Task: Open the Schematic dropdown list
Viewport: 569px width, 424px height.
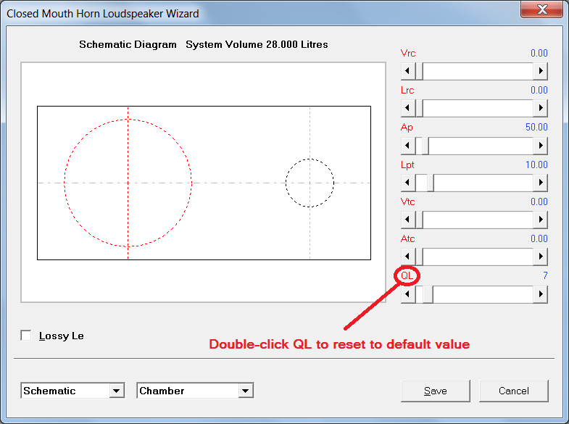Action: [x=117, y=391]
